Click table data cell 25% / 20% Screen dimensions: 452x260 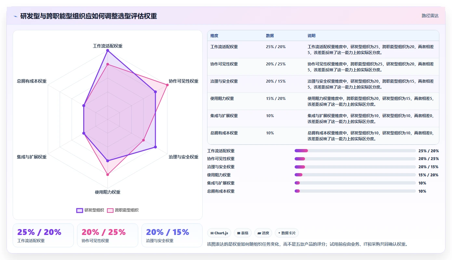point(276,47)
